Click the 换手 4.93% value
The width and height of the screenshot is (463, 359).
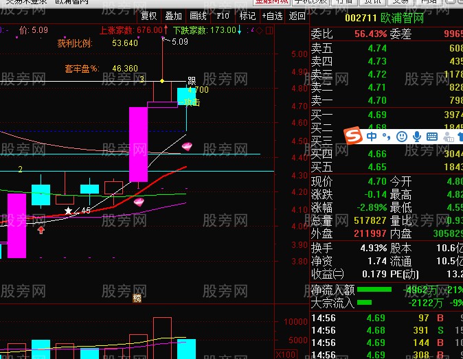374,248
